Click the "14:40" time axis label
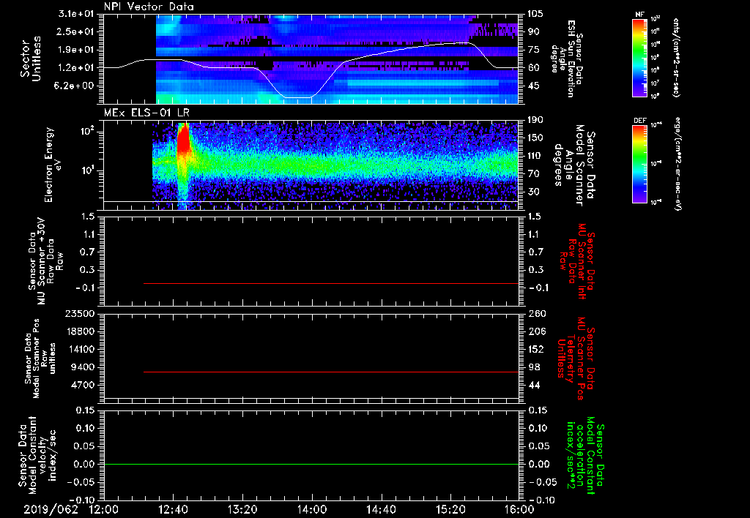750x518 pixels. click(381, 510)
